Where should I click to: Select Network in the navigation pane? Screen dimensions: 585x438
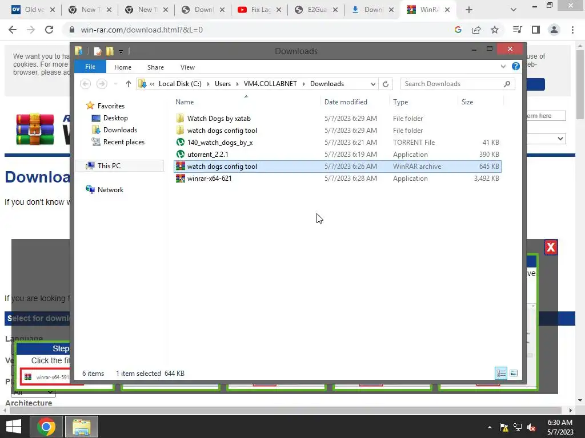coord(110,189)
